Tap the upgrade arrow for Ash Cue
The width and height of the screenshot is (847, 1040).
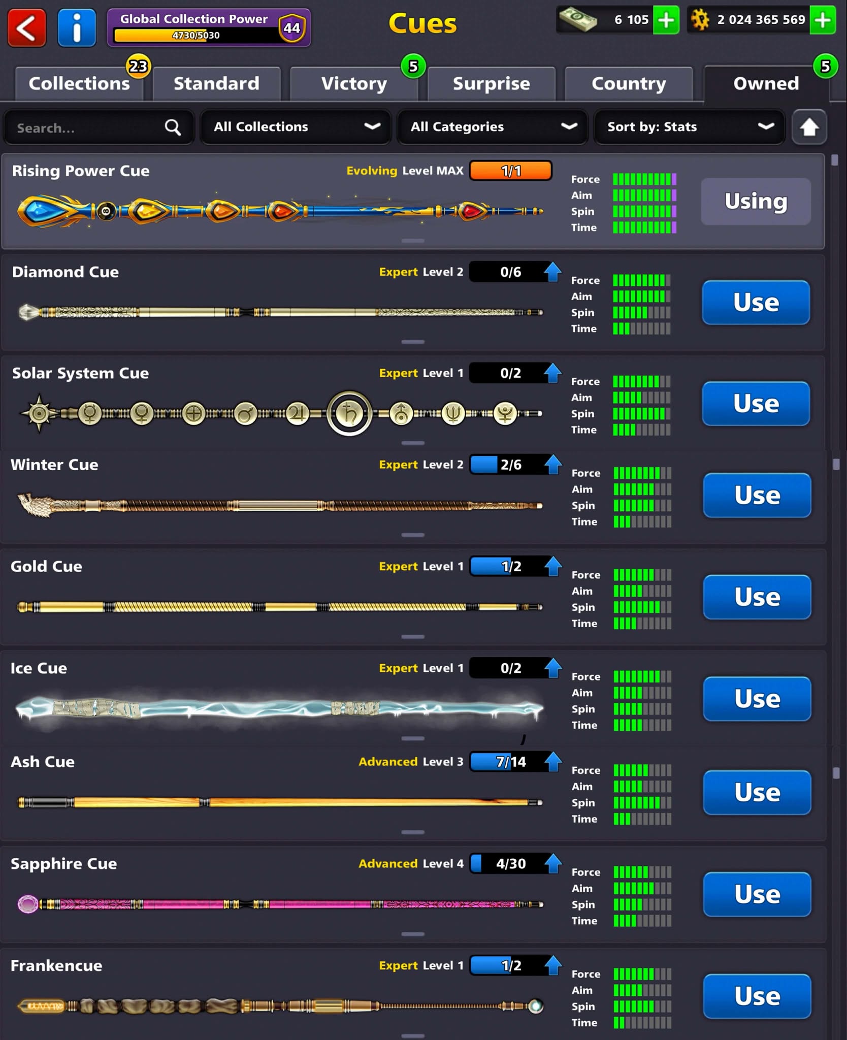pyautogui.click(x=552, y=762)
